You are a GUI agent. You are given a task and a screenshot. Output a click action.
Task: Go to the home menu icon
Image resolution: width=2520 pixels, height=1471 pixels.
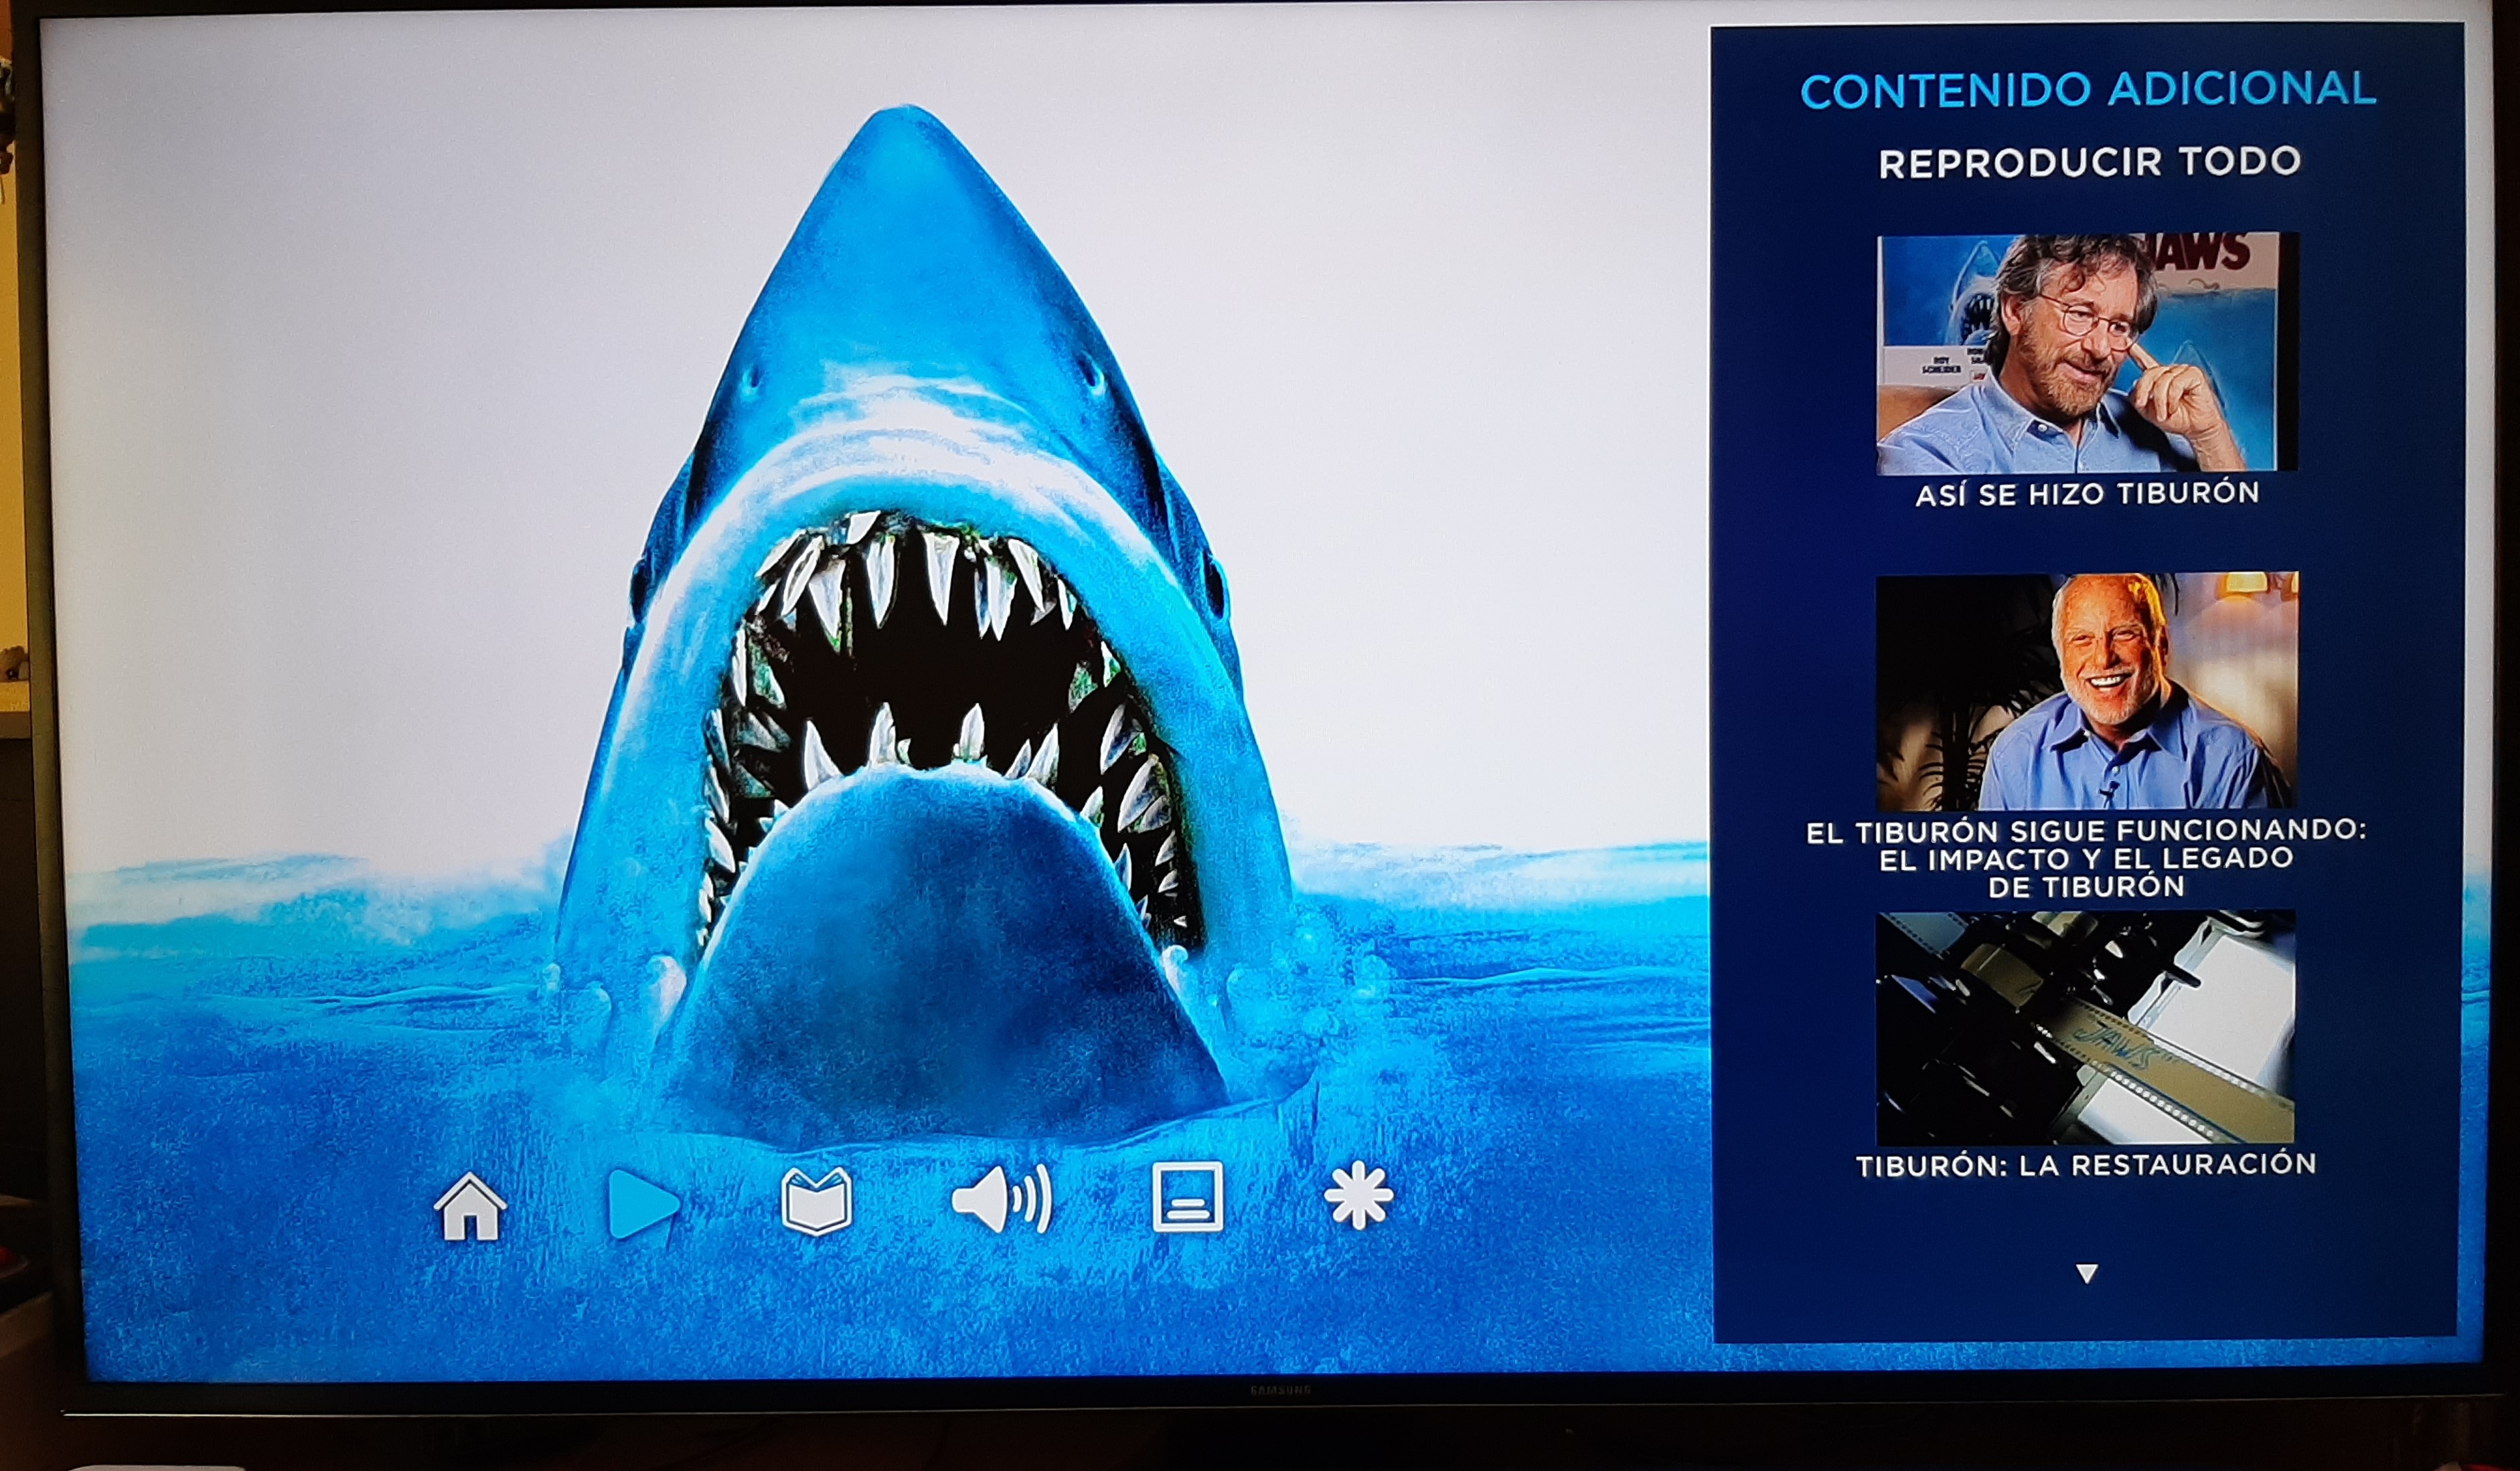point(470,1207)
